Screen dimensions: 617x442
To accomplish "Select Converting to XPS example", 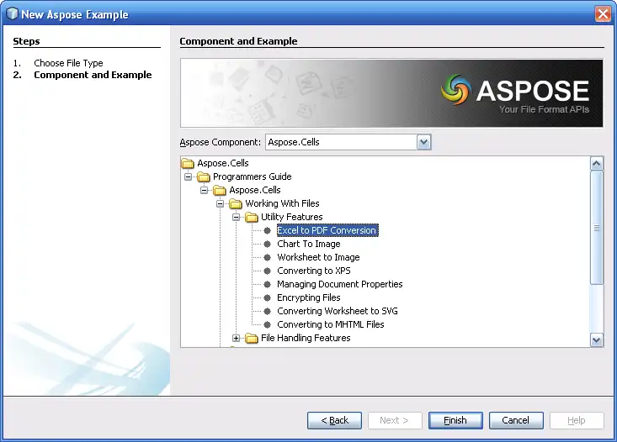I will click(314, 271).
